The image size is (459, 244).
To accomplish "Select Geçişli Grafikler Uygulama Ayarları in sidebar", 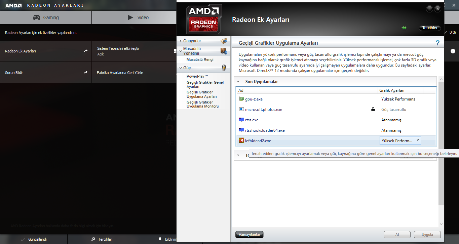I will point(202,94).
